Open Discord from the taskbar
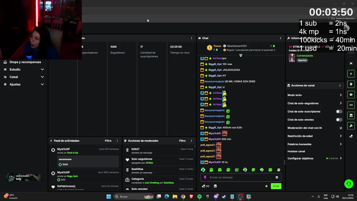 coord(216,197)
